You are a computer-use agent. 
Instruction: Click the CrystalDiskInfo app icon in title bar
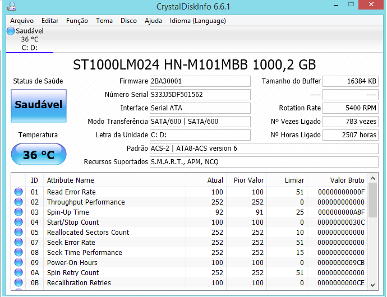click(x=11, y=6)
